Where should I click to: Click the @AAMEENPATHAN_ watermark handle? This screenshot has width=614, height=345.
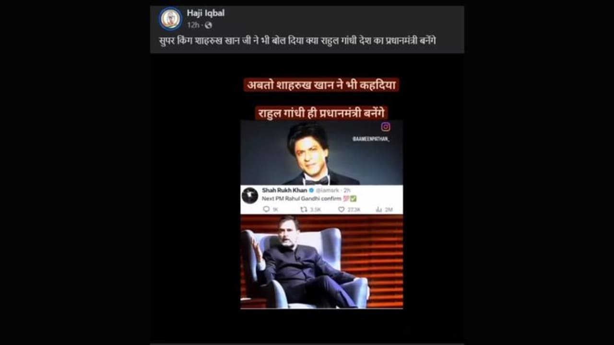coord(371,138)
